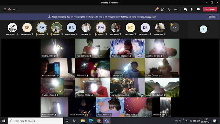Screen dimensions: 220x124
Task: Switch to Teams taskbar icon
Action: coord(107,121)
